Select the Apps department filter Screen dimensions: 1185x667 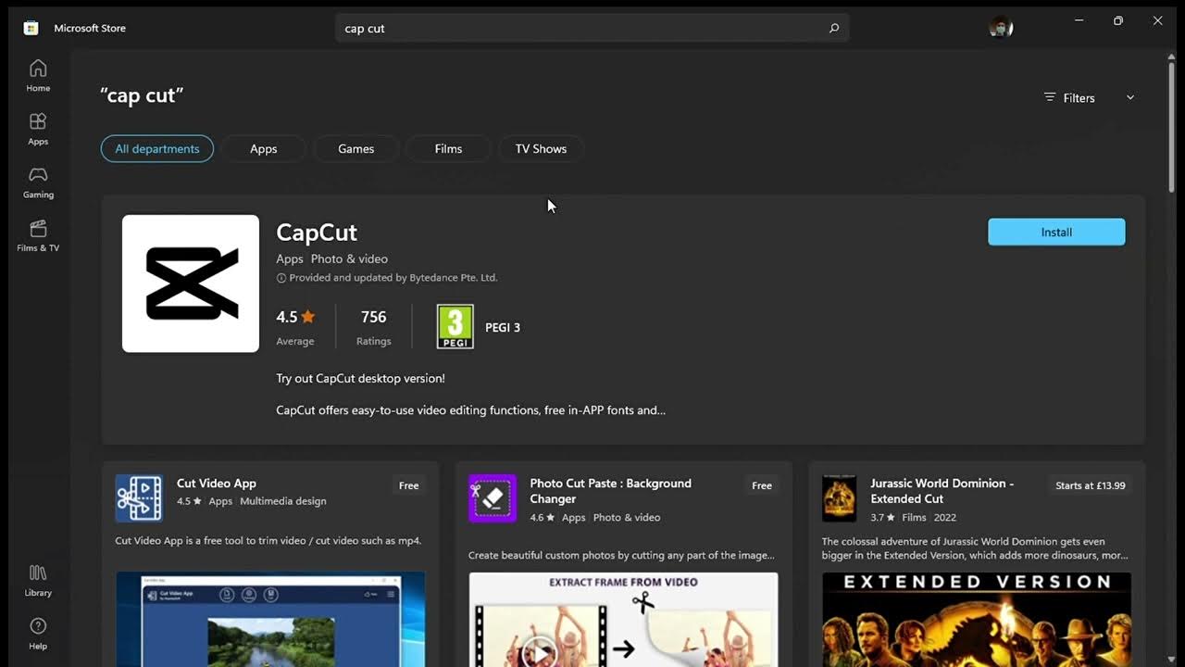tap(264, 148)
